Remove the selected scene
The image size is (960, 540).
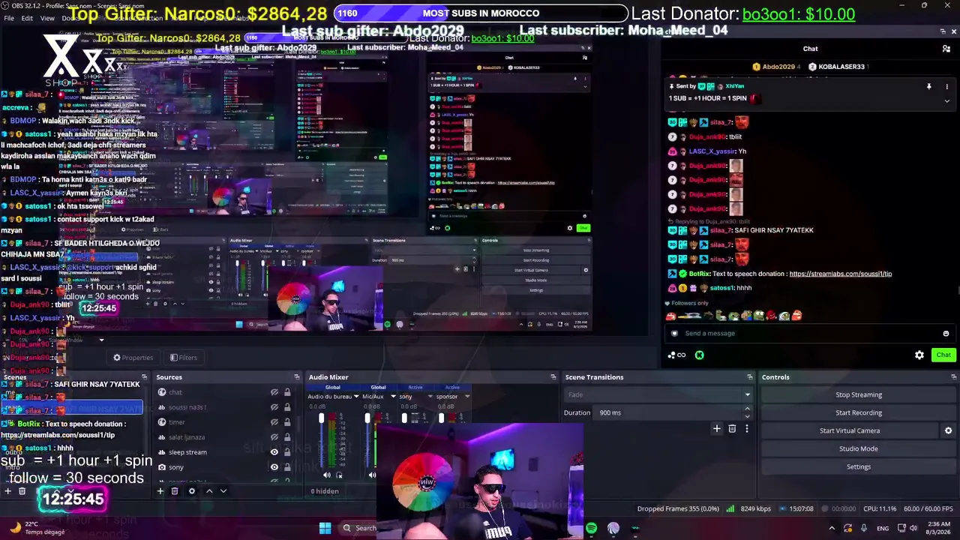22,491
